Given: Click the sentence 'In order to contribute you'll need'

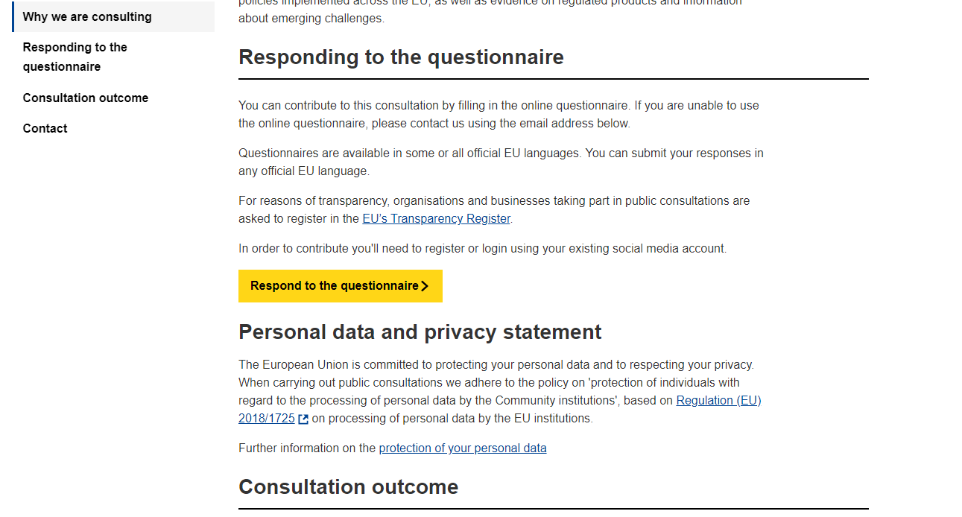Looking at the screenshot, I should click(x=482, y=248).
